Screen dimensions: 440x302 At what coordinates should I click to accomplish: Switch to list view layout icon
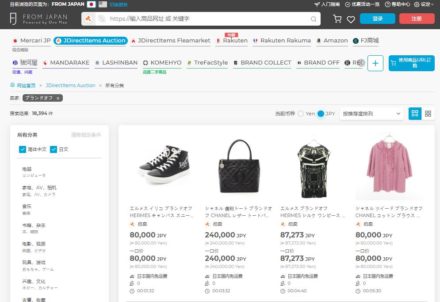[x=415, y=114]
